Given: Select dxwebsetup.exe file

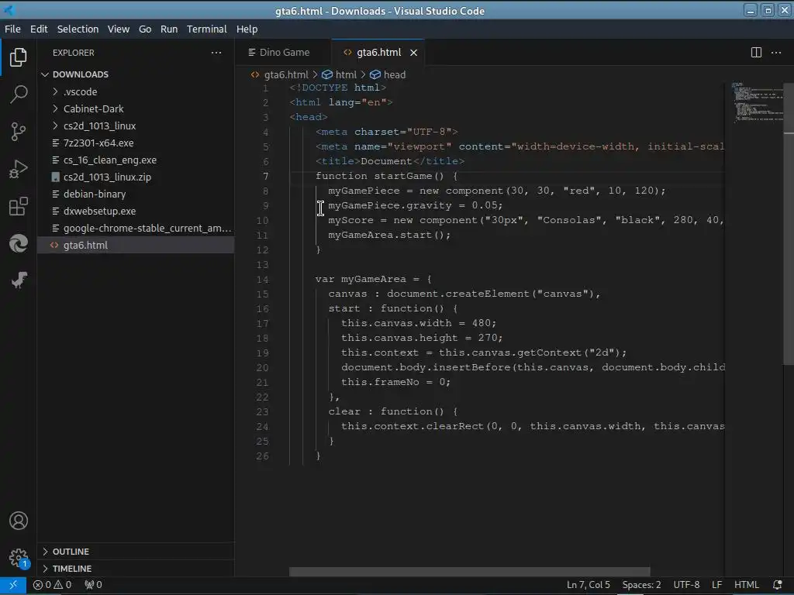Looking at the screenshot, I should click(x=136, y=211).
